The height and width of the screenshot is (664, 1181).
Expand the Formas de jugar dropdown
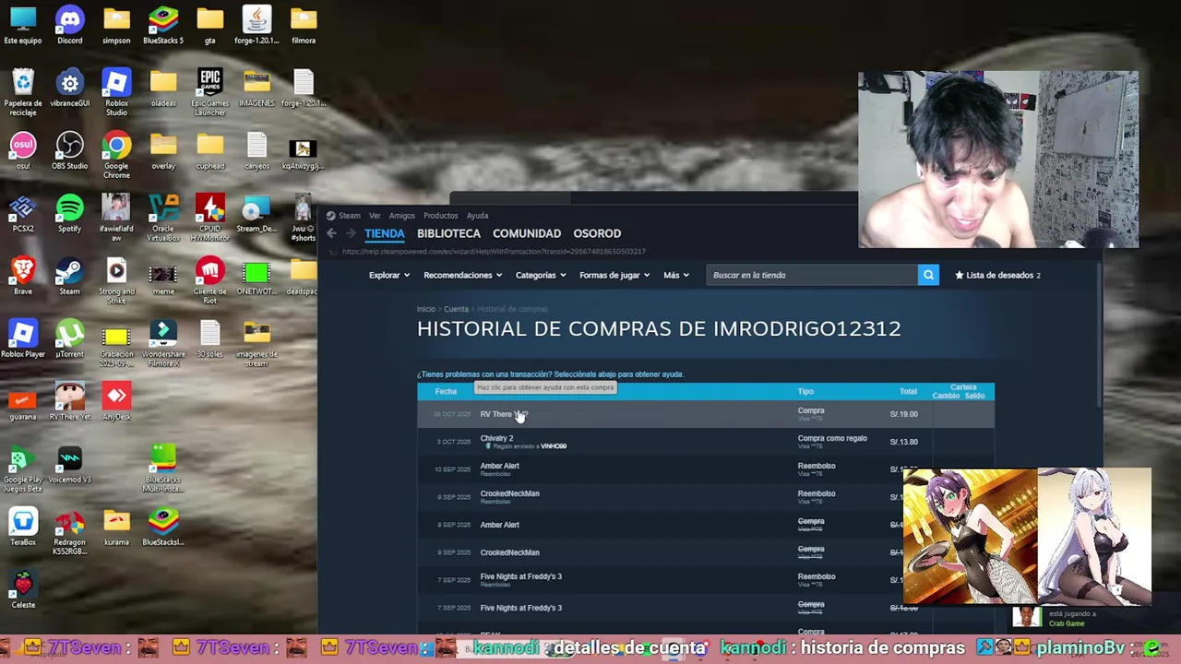coord(614,275)
